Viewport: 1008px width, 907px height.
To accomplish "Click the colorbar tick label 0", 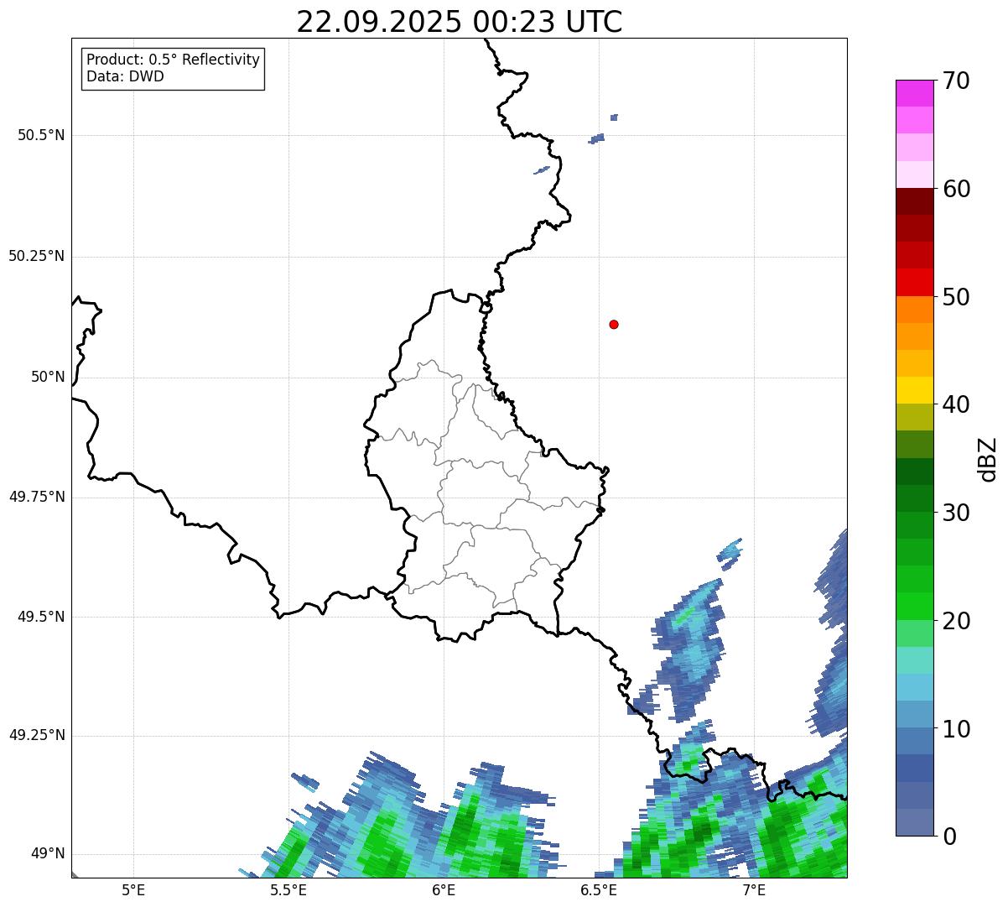I will pyautogui.click(x=948, y=837).
